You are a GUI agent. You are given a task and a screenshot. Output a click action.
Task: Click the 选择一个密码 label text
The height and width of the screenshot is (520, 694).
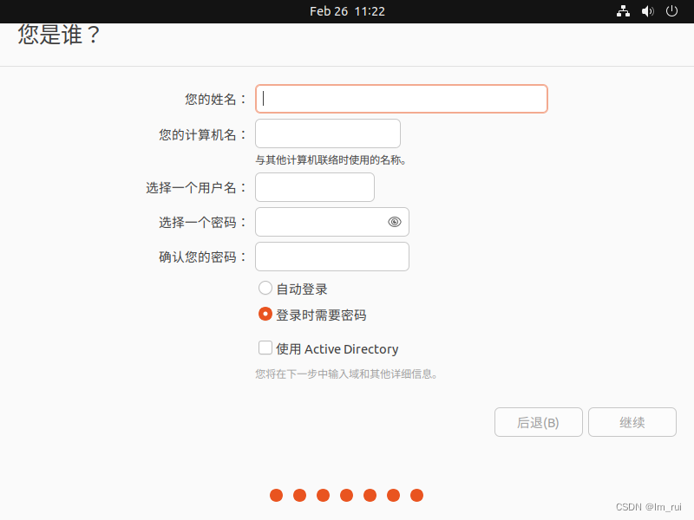click(202, 223)
